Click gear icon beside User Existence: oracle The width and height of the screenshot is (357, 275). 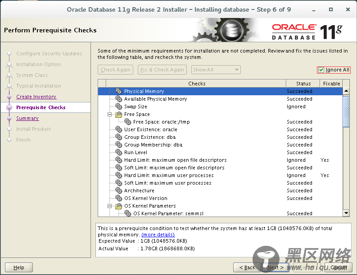(118, 129)
